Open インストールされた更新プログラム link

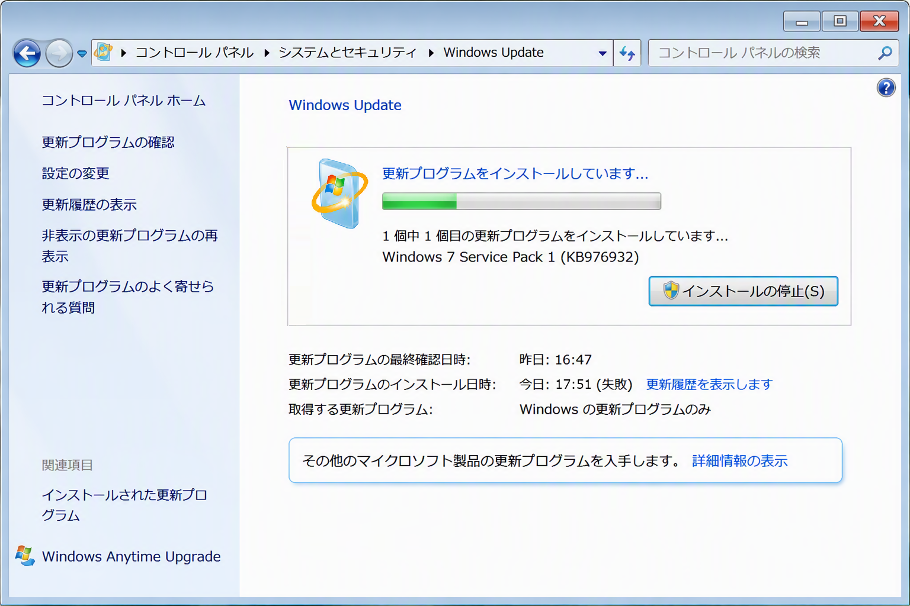click(x=124, y=505)
